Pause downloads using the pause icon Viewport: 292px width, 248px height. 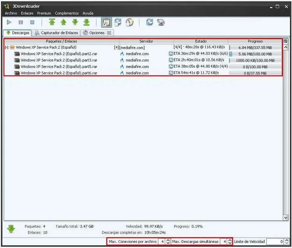pos(21,22)
